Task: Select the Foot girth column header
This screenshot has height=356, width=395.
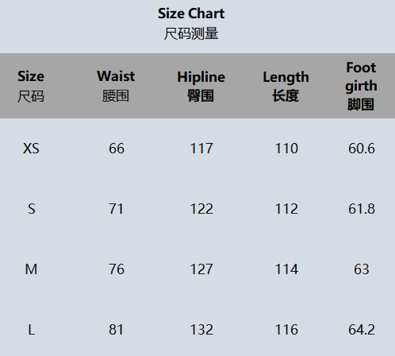Action: pos(361,86)
